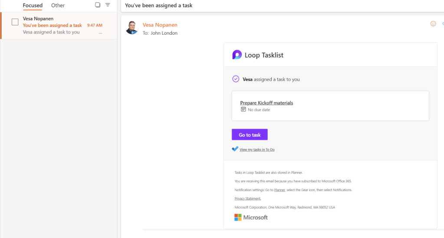Click the Microsoft four-square logo
Image resolution: width=444 pixels, height=238 pixels.
pyautogui.click(x=238, y=217)
